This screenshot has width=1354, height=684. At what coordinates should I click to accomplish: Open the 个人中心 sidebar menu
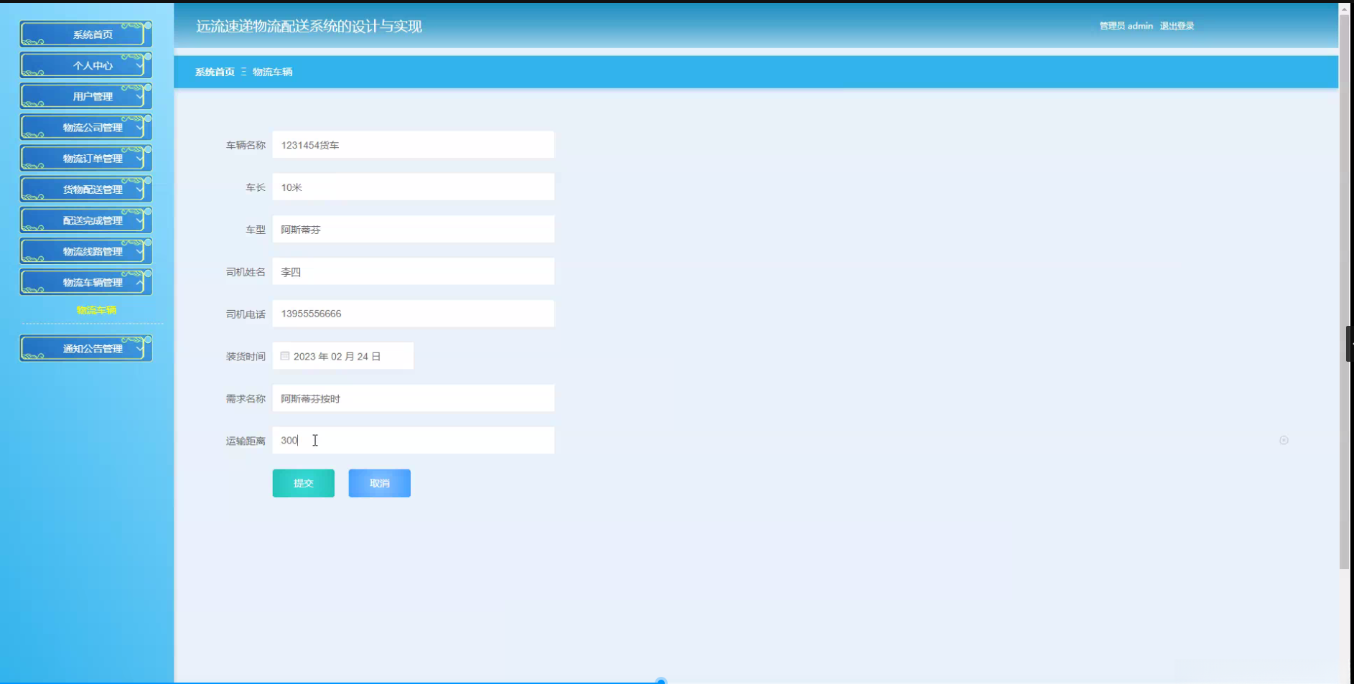coord(86,65)
